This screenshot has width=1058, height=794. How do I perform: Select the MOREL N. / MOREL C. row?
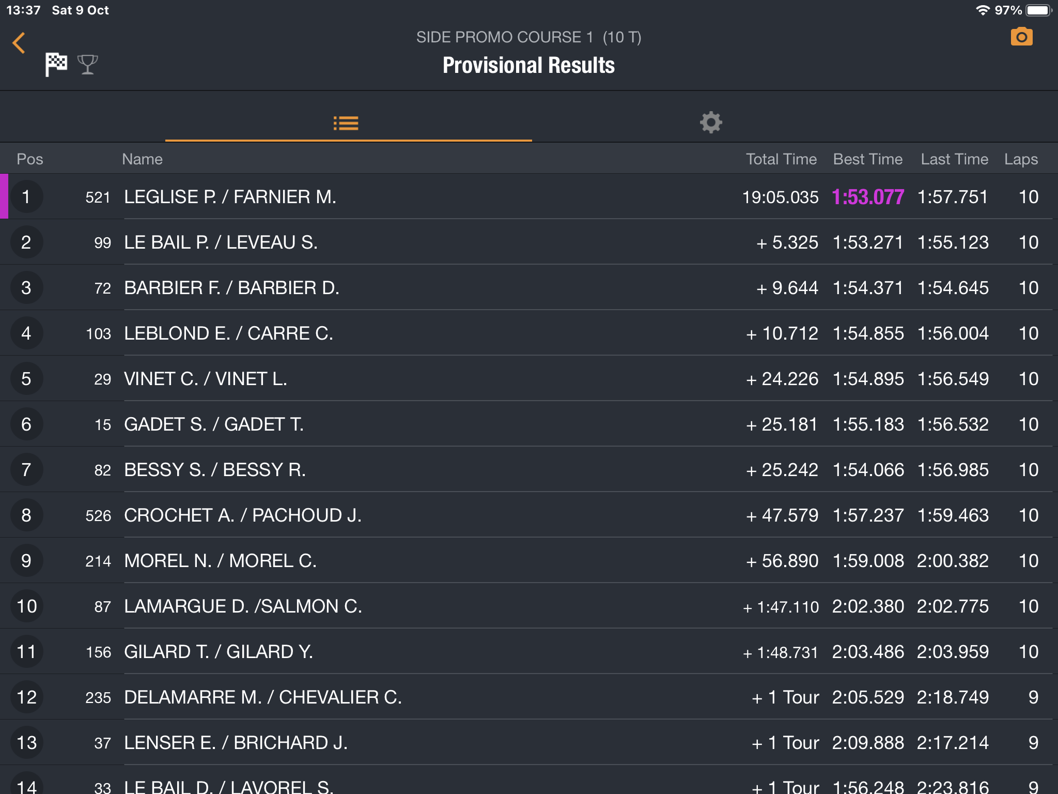[x=220, y=561]
